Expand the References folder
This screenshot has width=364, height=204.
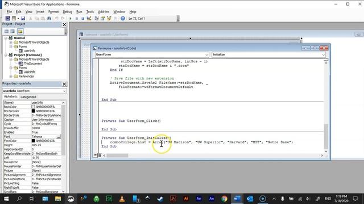click(x=11, y=76)
